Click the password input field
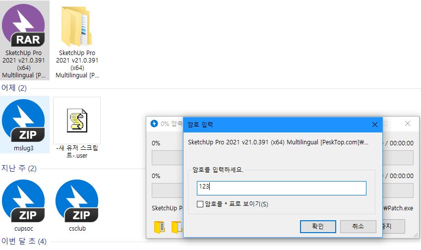 [x=281, y=188]
